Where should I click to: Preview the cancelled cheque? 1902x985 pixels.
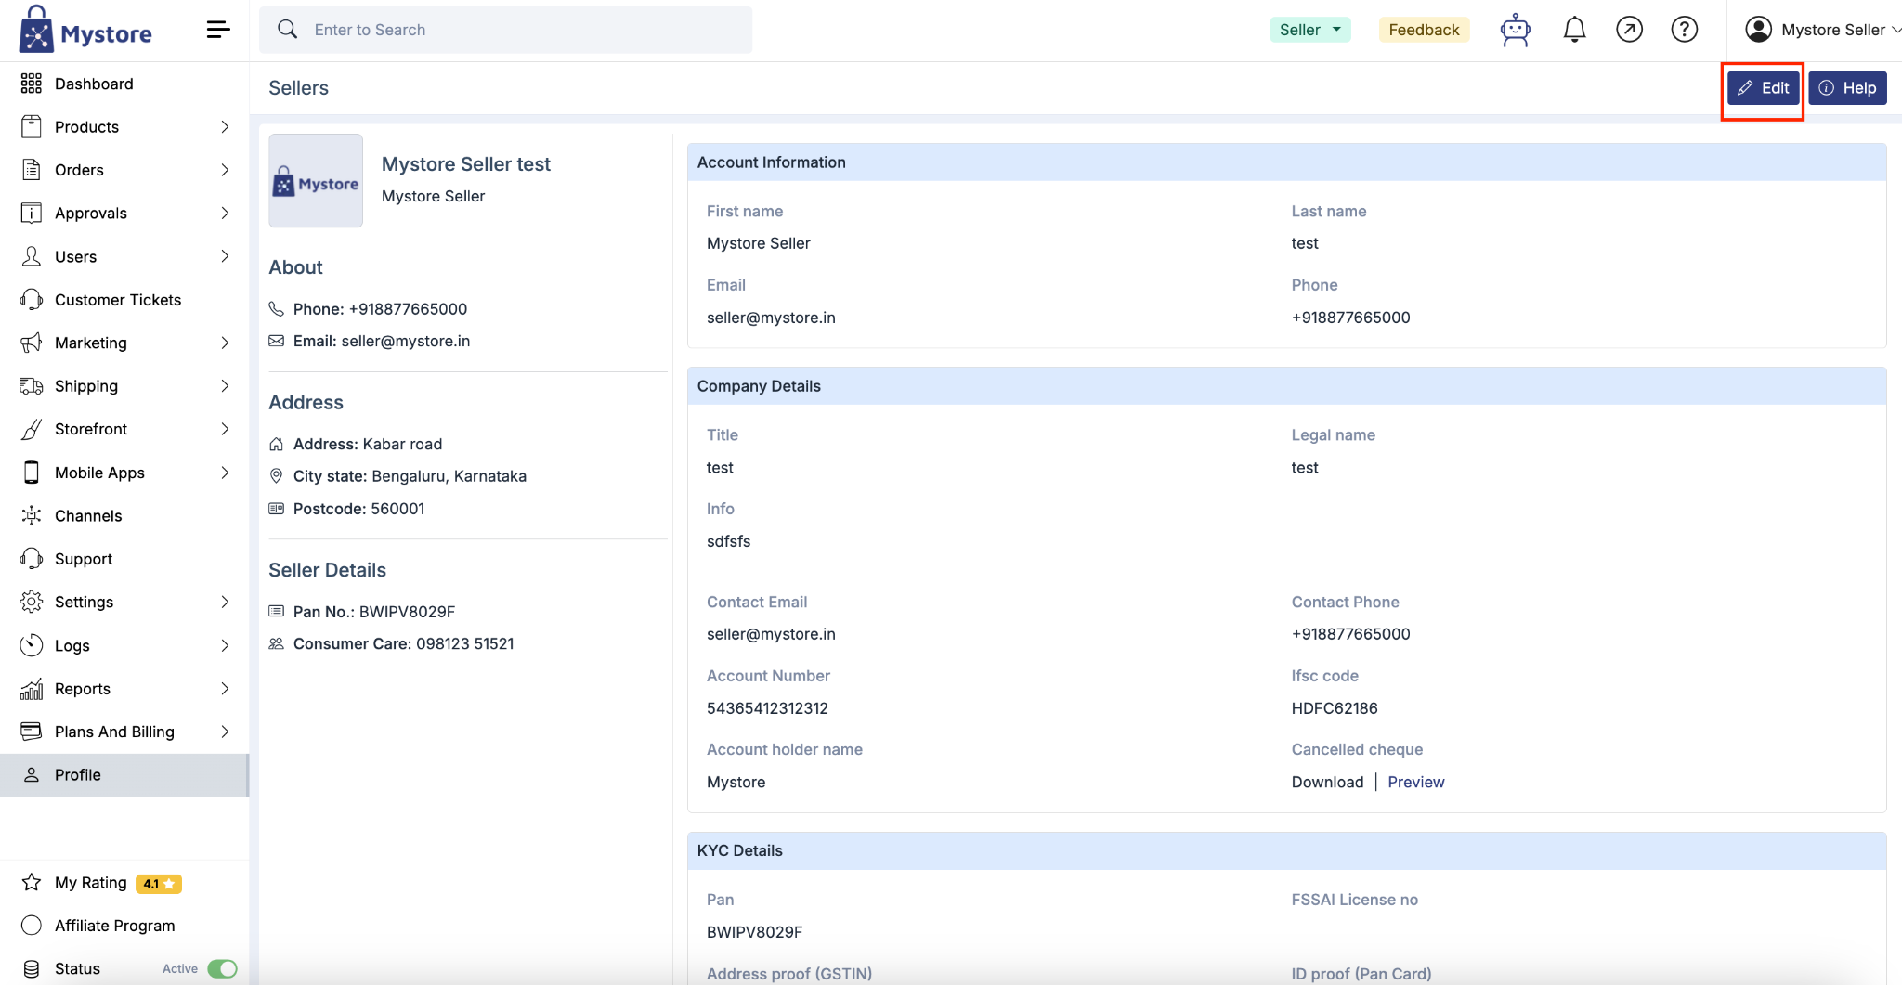pos(1416,782)
